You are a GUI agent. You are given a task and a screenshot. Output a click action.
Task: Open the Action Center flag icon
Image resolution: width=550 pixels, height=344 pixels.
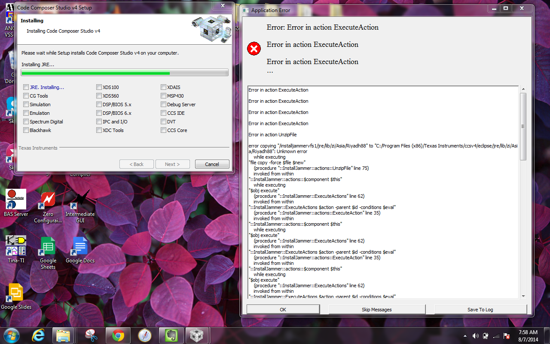507,336
